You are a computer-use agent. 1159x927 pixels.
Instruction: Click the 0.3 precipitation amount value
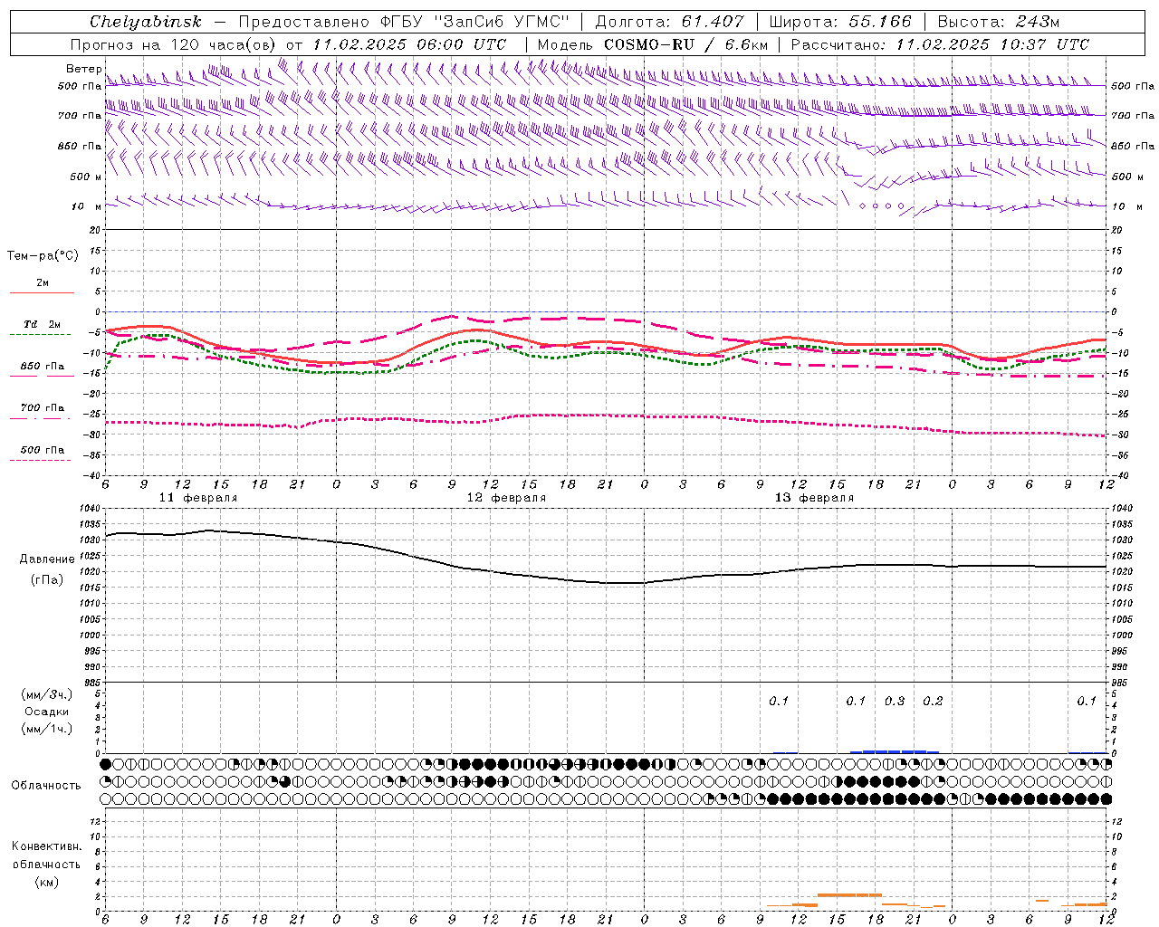[895, 701]
